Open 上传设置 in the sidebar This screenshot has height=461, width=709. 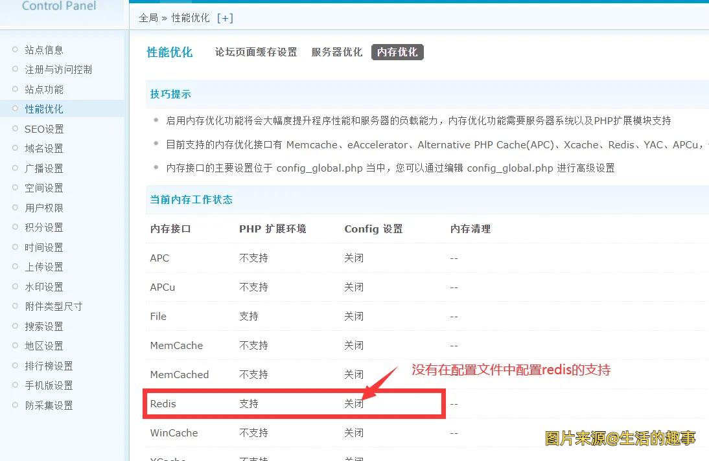[x=44, y=267]
